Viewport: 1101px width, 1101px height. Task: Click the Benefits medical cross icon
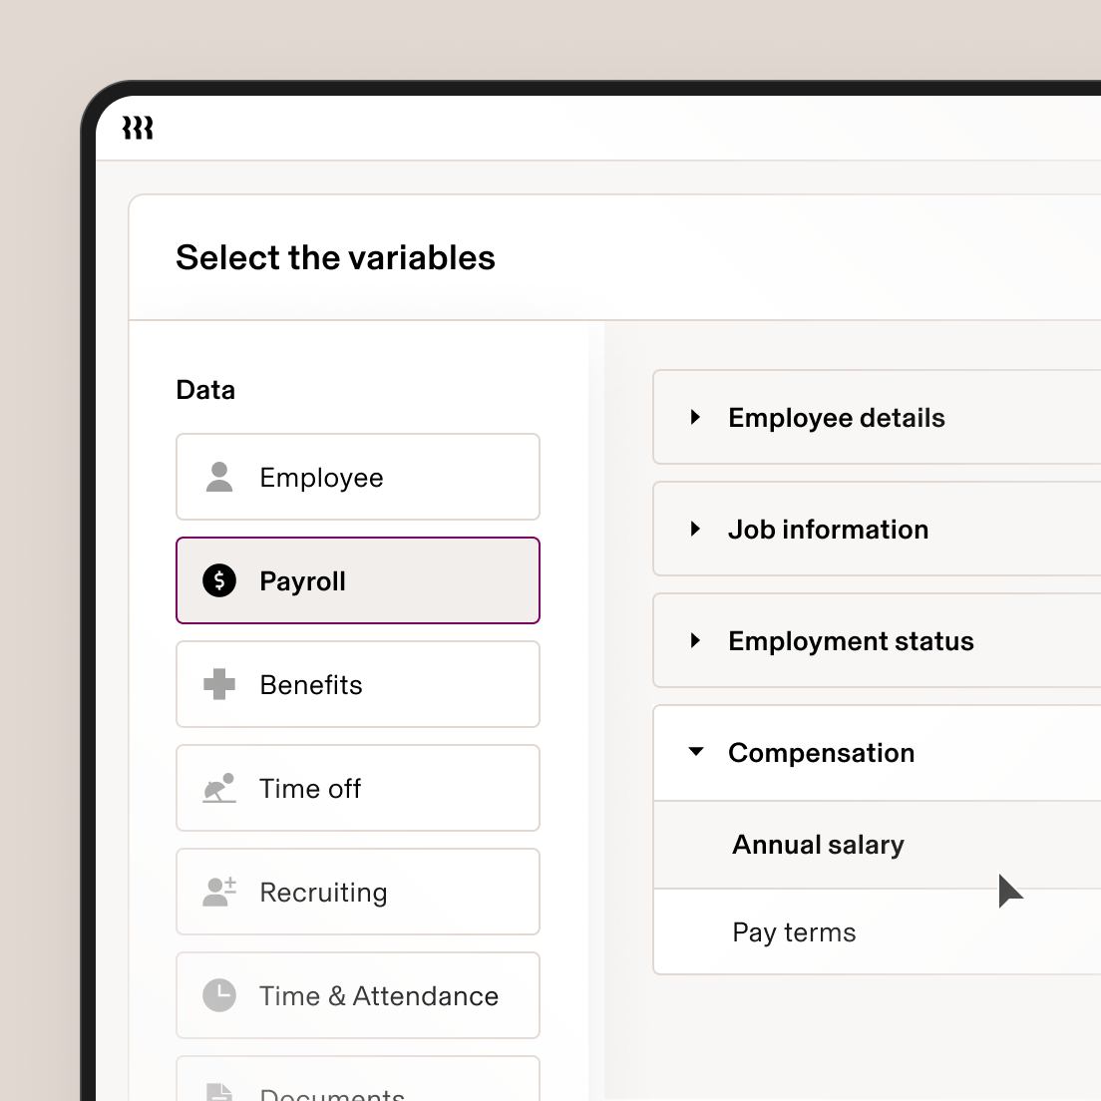click(x=218, y=684)
